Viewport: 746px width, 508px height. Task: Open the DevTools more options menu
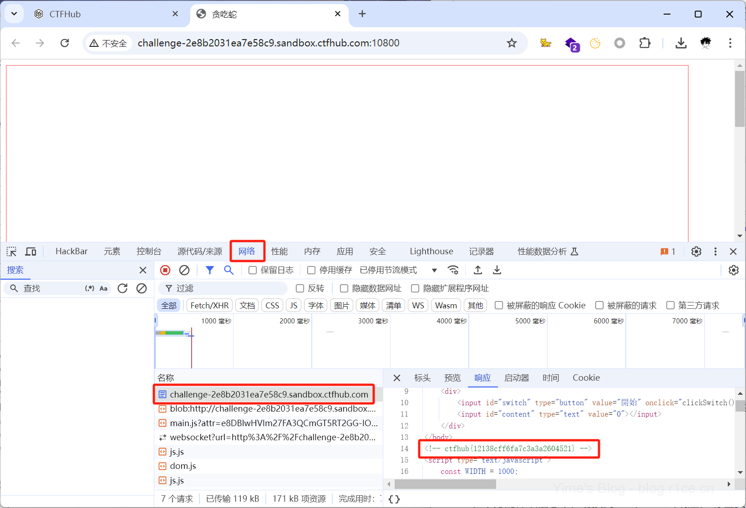(716, 251)
